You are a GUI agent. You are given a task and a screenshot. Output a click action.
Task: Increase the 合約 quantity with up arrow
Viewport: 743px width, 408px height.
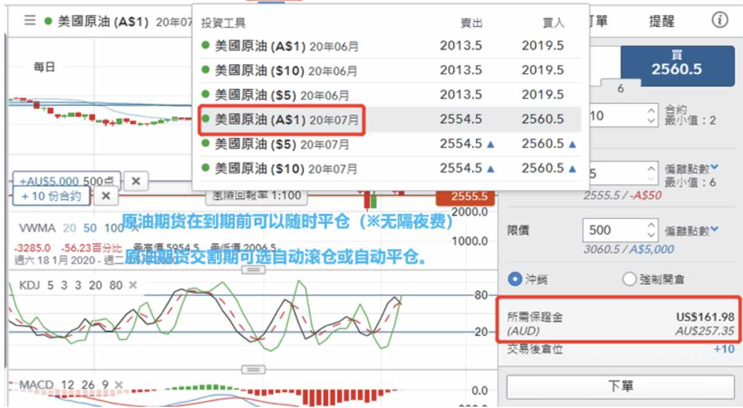coord(651,110)
